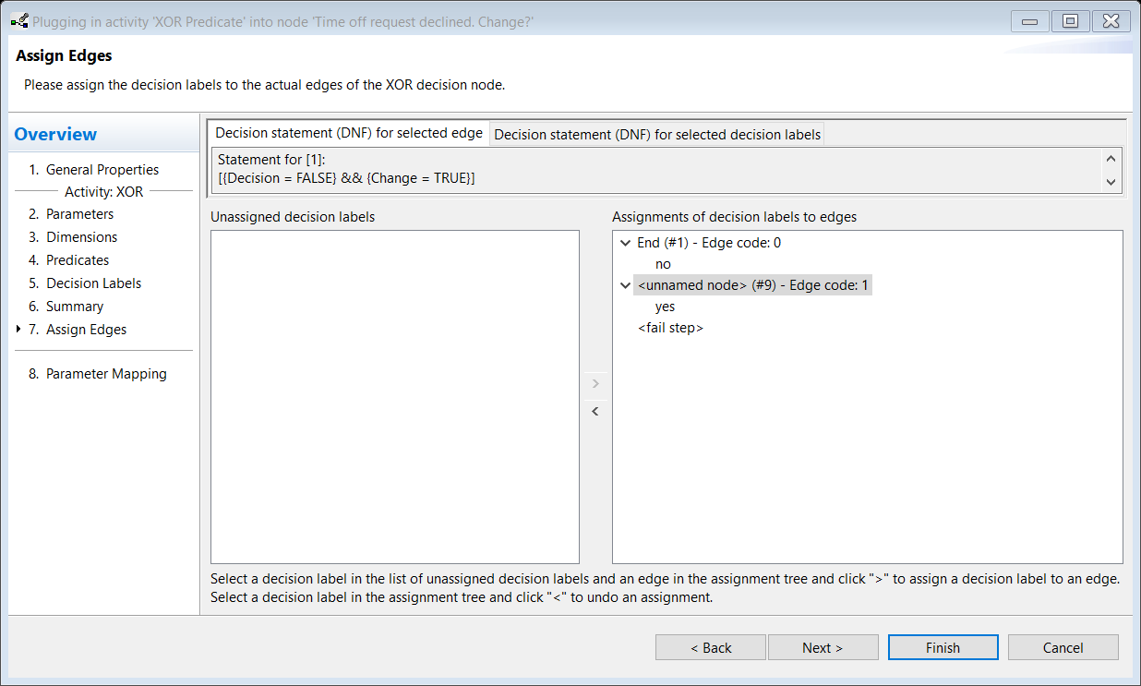Click the workflow icon in the title bar
This screenshot has width=1141, height=686.
click(x=18, y=21)
